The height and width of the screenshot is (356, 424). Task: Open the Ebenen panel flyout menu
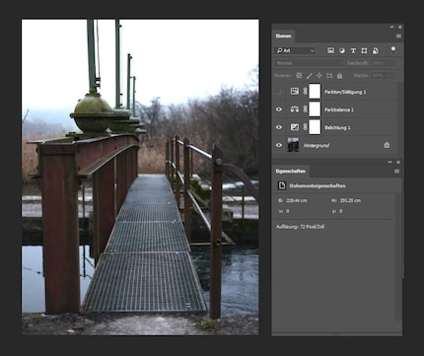pos(398,36)
